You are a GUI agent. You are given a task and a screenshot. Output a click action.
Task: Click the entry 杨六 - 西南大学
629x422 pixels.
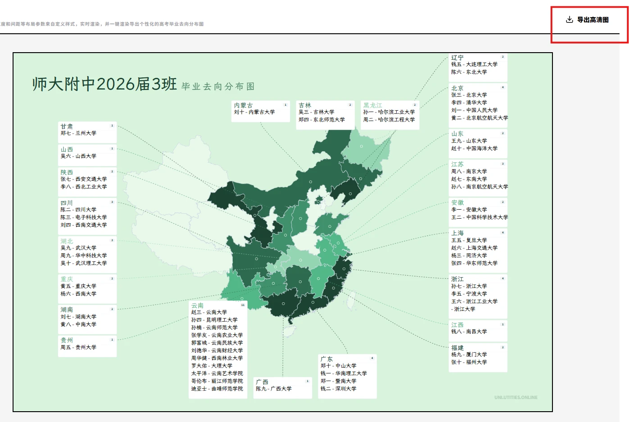(78, 294)
